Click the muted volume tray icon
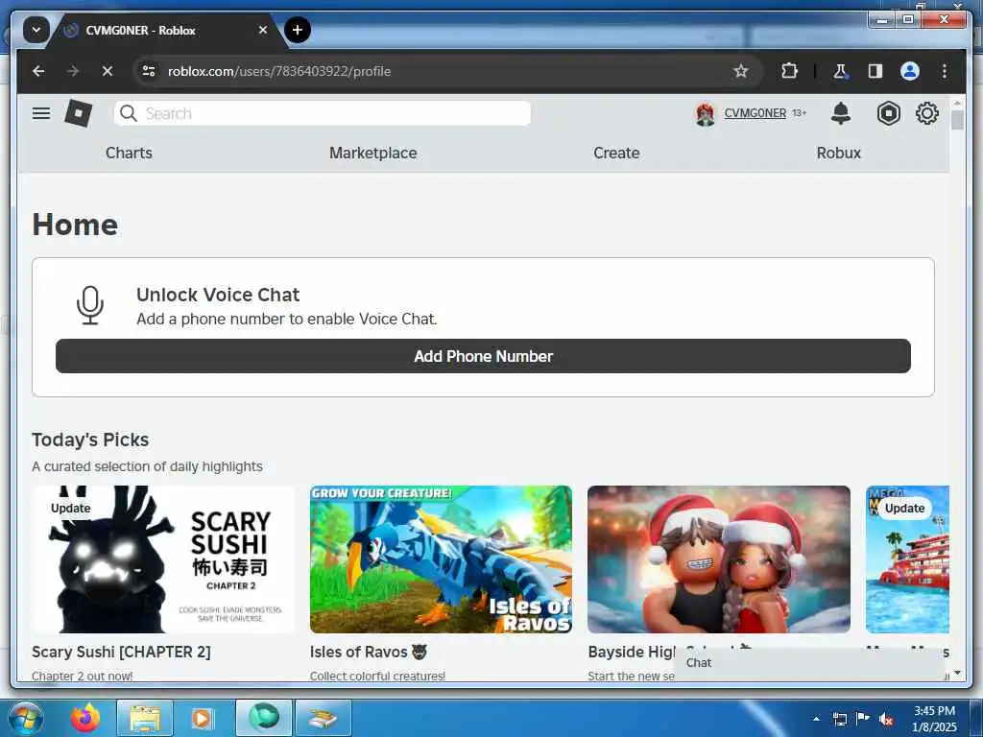Image resolution: width=983 pixels, height=737 pixels. click(x=886, y=719)
